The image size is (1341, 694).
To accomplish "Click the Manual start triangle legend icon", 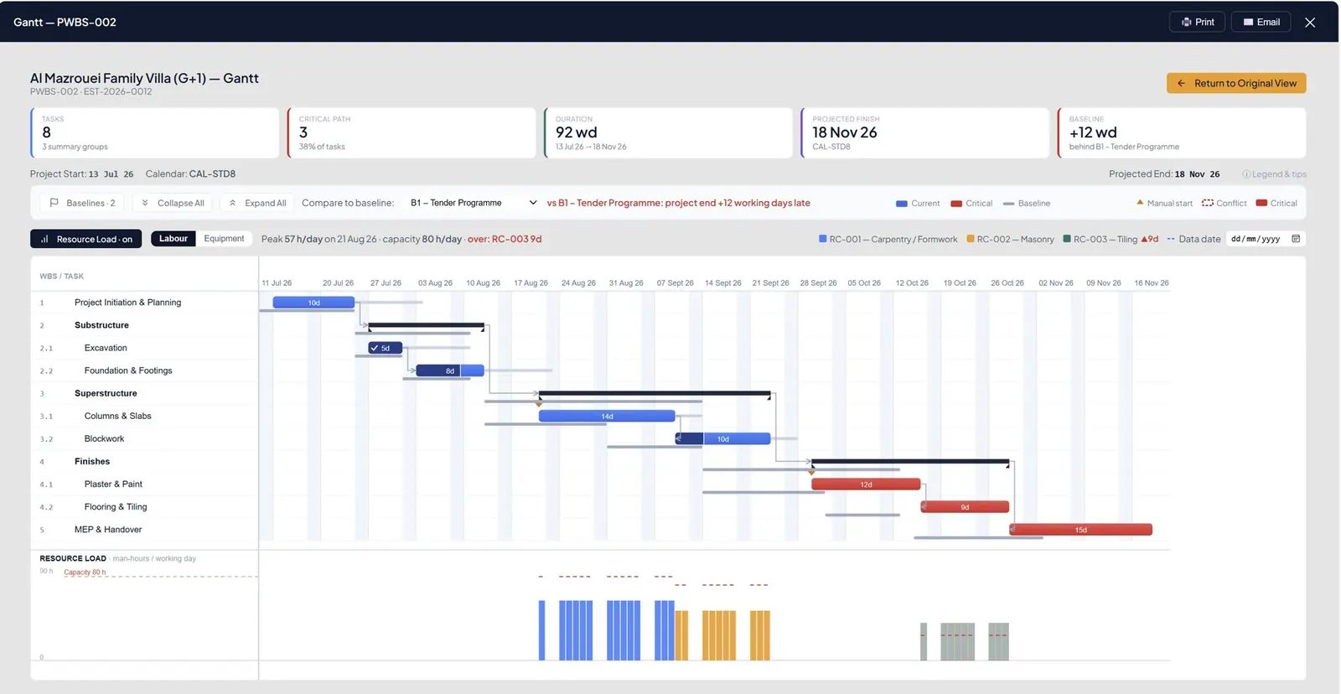I will click(1140, 203).
